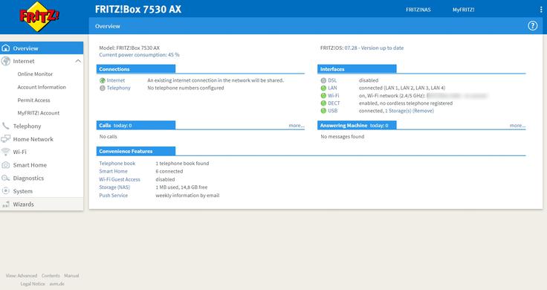The image size is (547, 290).
Task: Open Smart Home convenience feature link
Action: tap(114, 171)
